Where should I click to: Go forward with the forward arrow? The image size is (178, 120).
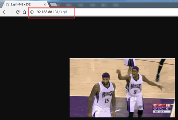[x=11, y=12]
